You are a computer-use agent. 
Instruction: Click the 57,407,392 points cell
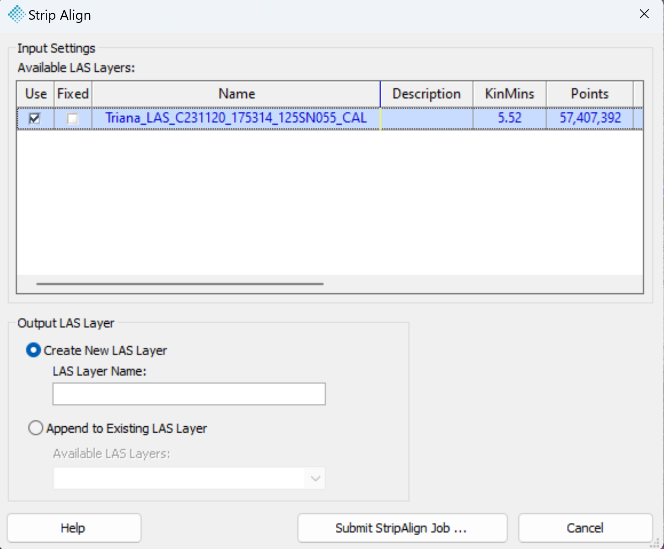coord(590,118)
